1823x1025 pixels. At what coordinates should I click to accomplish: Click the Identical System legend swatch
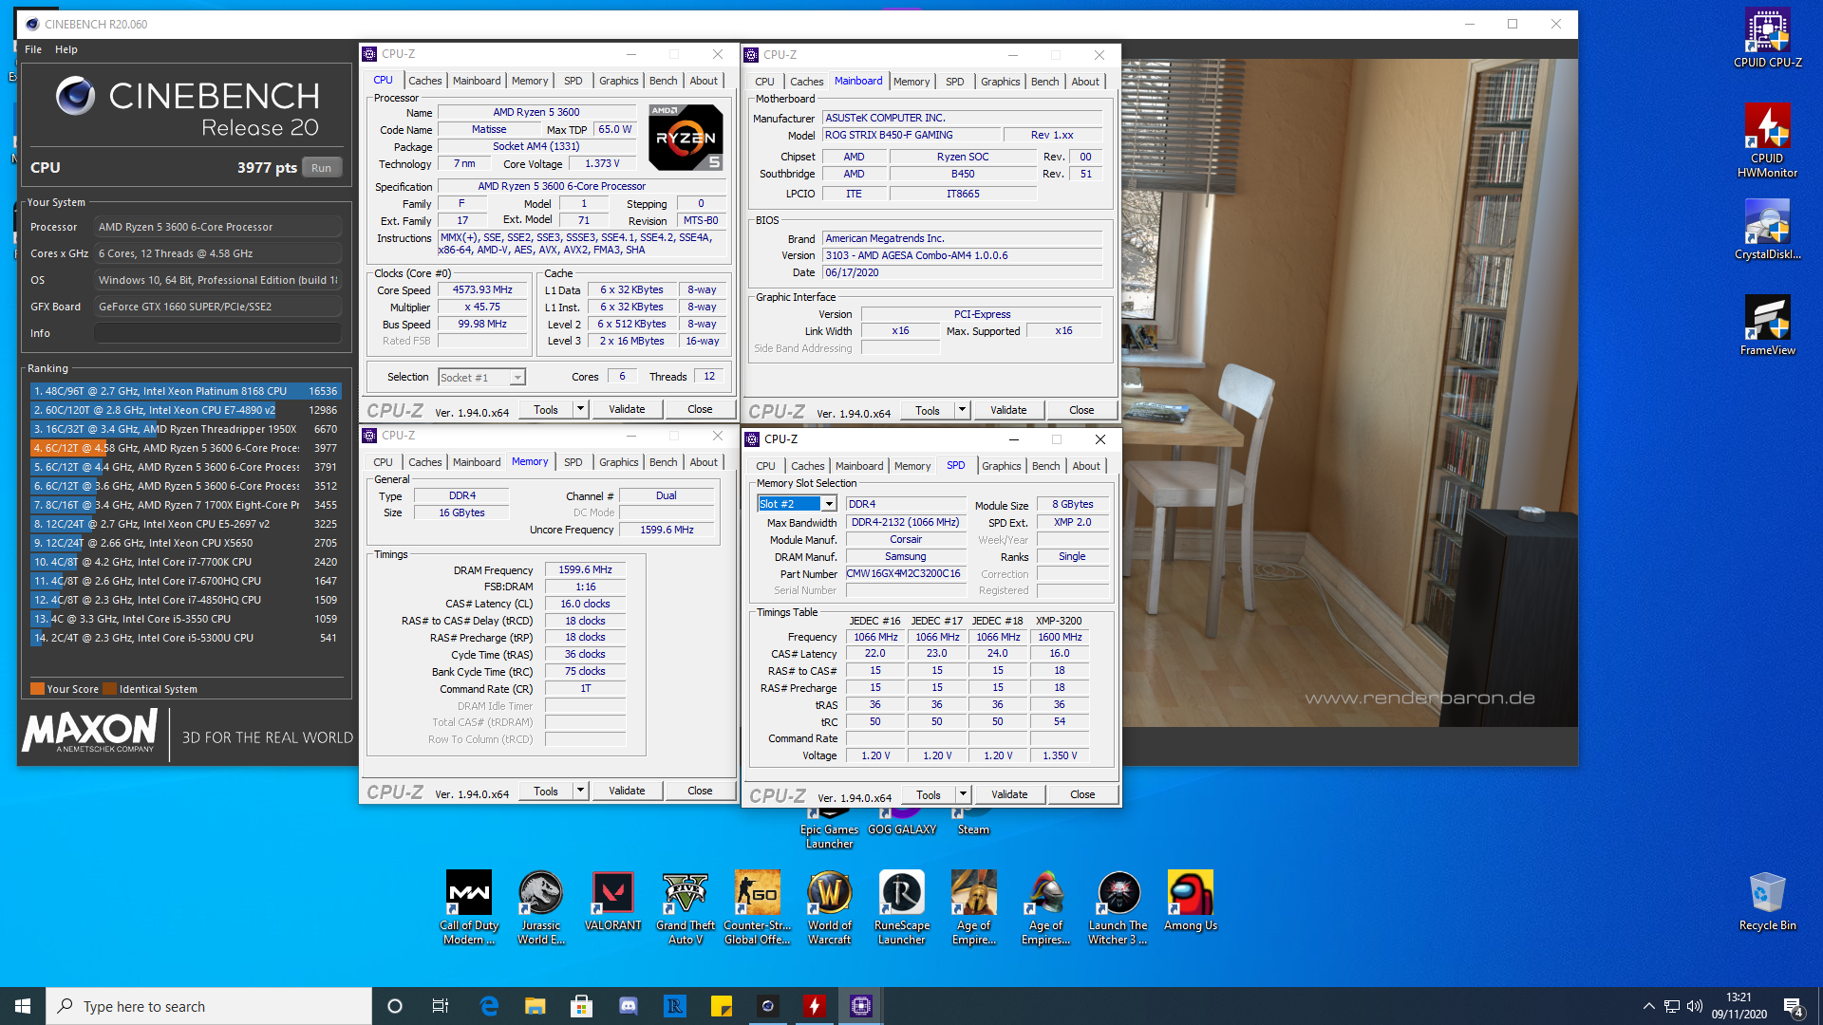pyautogui.click(x=109, y=689)
